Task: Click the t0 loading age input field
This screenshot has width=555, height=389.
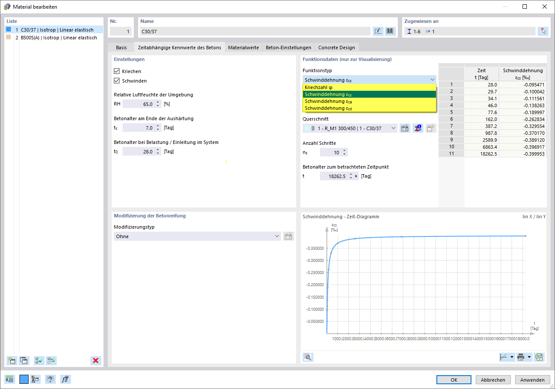Action: 139,151
